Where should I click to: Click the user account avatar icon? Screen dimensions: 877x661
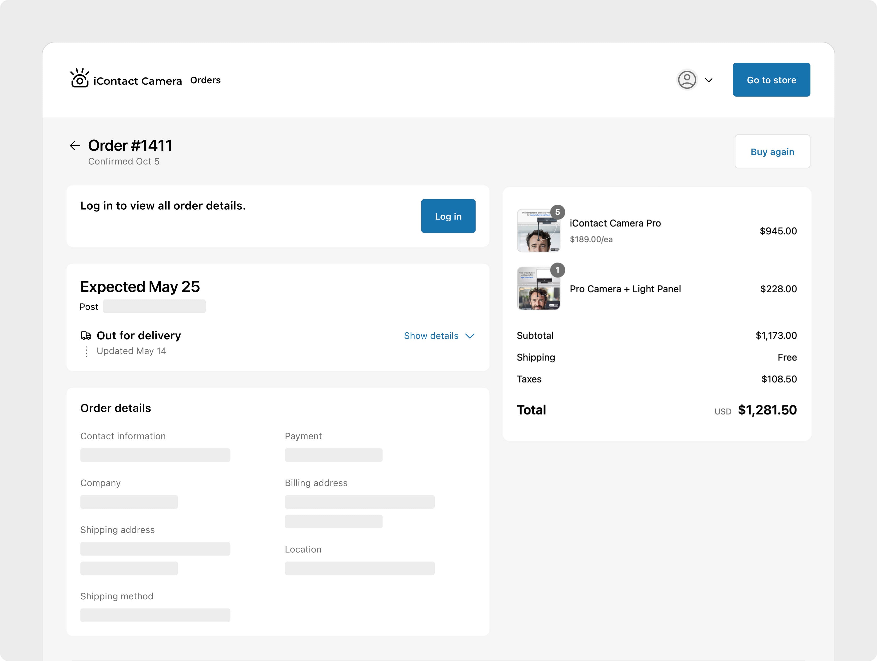(x=687, y=80)
